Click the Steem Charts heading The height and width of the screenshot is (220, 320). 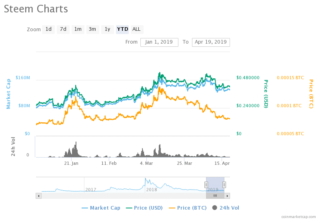(36, 9)
